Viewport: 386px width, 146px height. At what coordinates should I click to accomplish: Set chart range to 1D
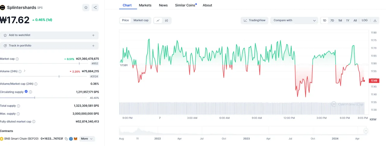click(324, 20)
